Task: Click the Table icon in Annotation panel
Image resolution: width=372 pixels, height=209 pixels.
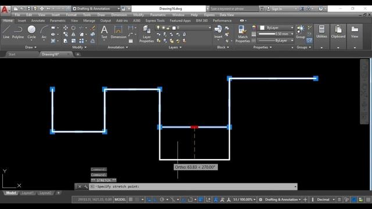Action: pos(130,41)
